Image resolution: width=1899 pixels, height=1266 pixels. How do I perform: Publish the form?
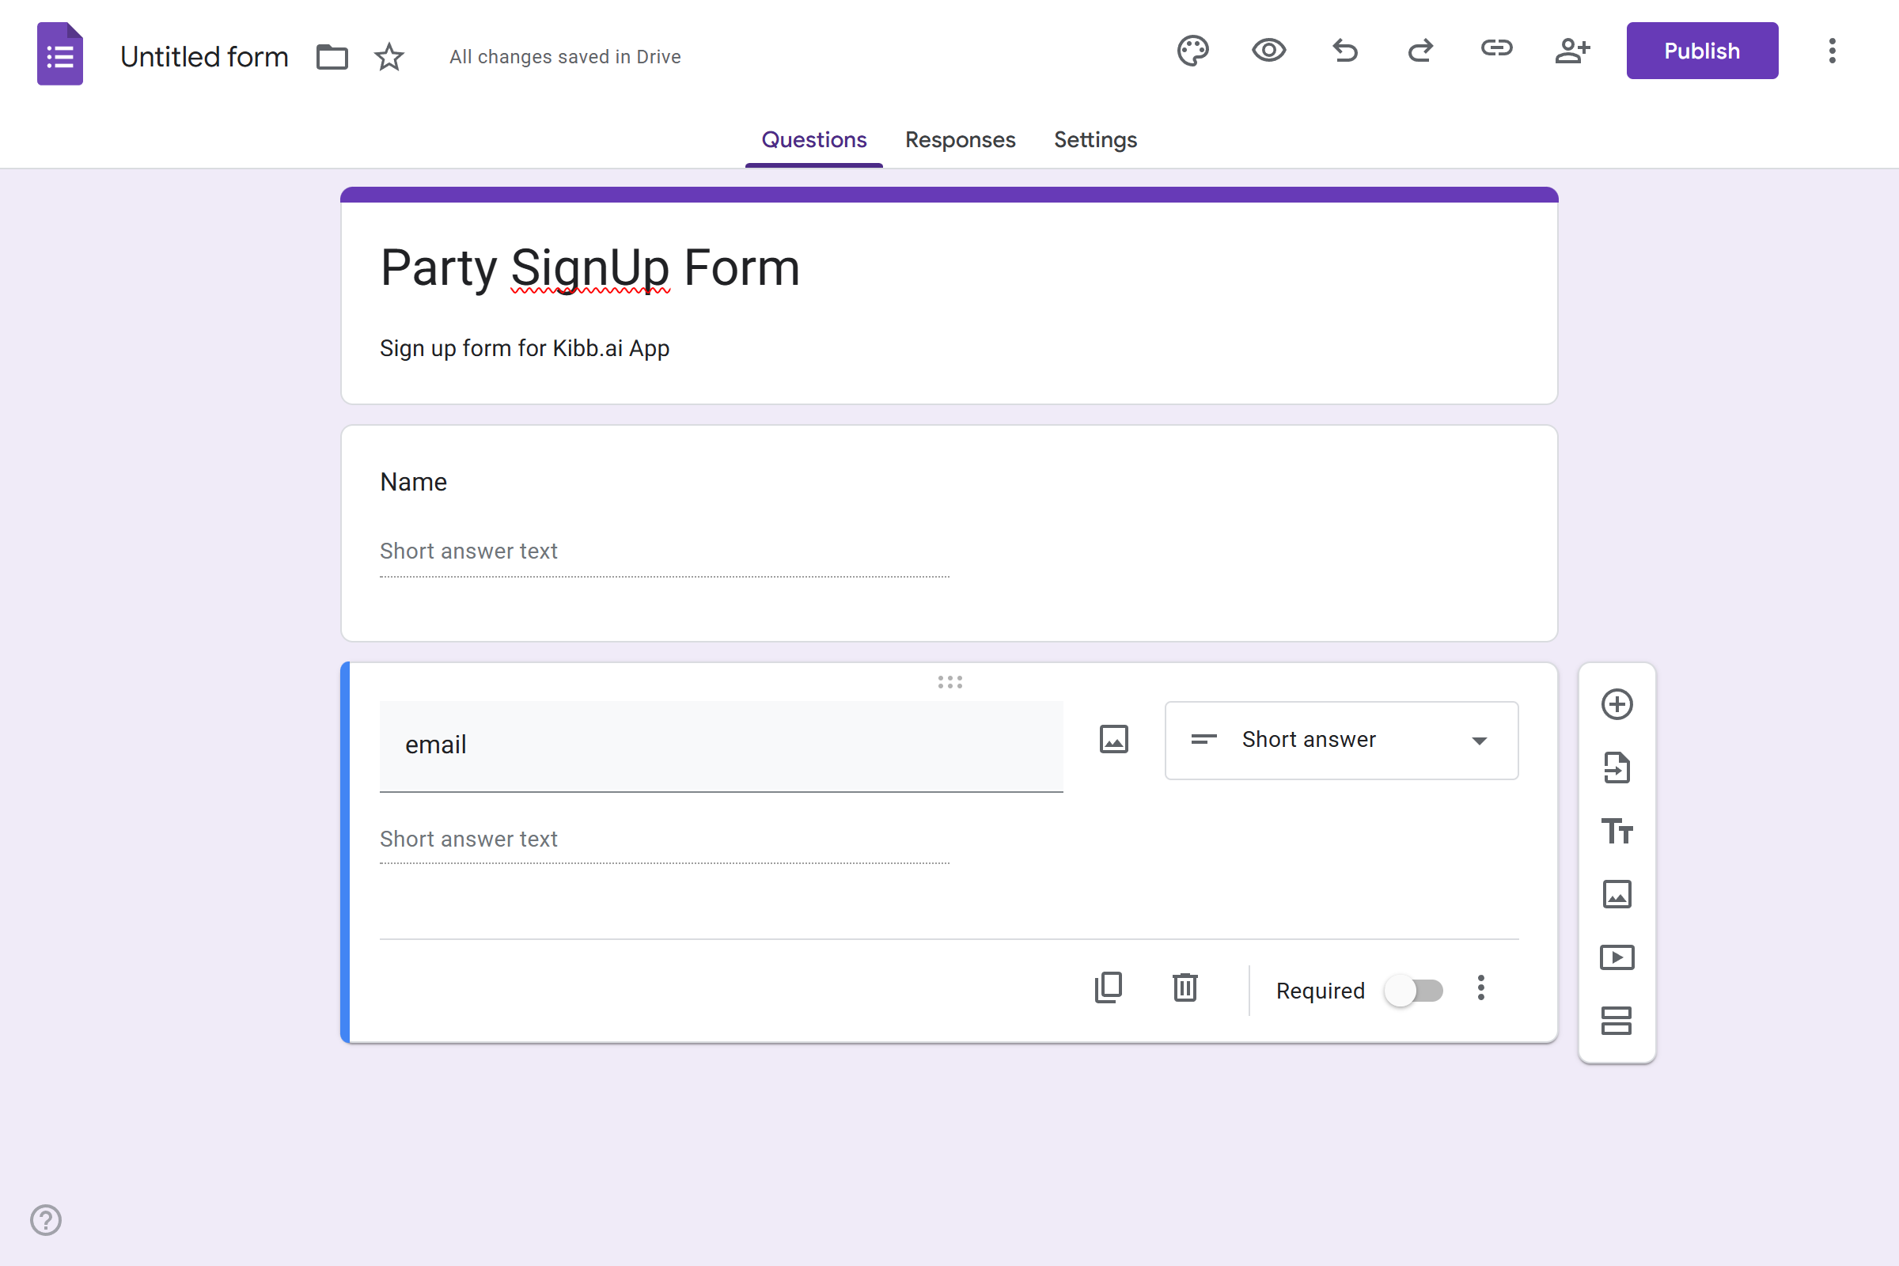[1702, 51]
